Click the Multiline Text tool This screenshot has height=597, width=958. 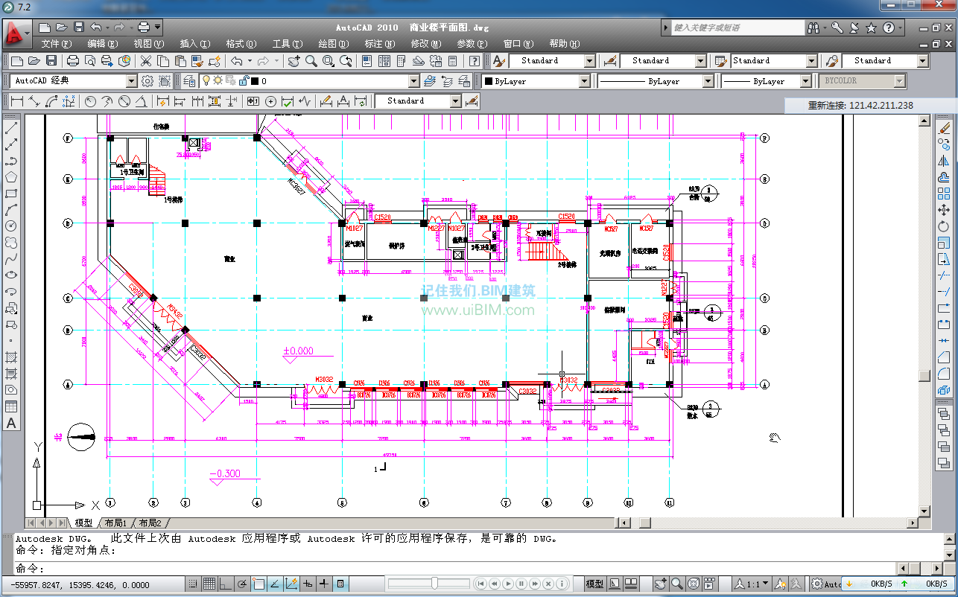click(11, 423)
